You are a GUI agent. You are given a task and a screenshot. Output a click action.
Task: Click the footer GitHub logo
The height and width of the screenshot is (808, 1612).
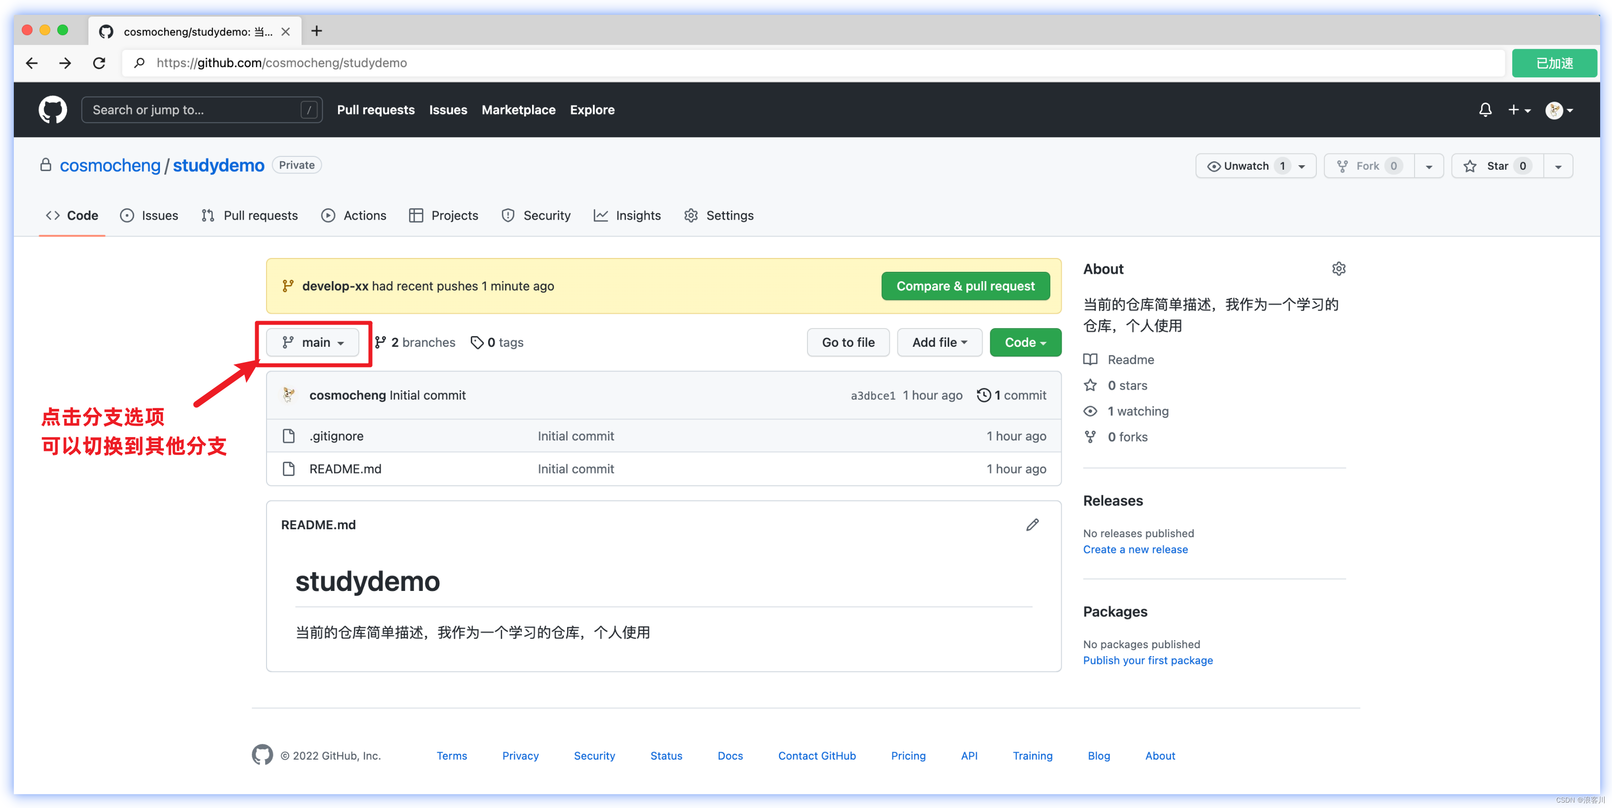(x=262, y=755)
